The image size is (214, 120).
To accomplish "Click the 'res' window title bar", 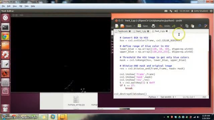I will click(x=61, y=15).
